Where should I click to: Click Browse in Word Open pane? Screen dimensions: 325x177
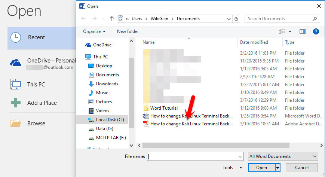click(x=28, y=123)
